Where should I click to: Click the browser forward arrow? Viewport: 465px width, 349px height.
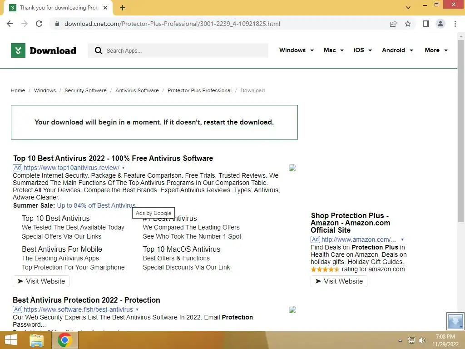(25, 24)
